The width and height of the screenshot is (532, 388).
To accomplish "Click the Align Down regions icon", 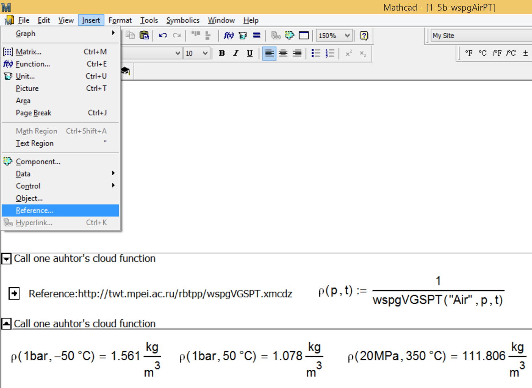I will pos(208,36).
